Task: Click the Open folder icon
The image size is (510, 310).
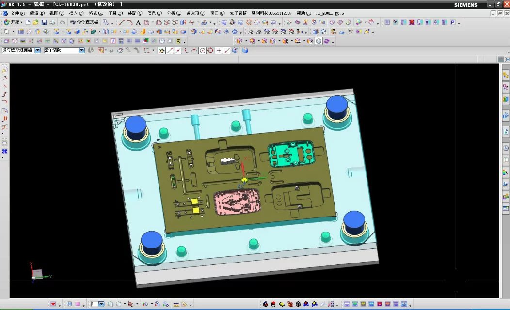Action: [36, 22]
